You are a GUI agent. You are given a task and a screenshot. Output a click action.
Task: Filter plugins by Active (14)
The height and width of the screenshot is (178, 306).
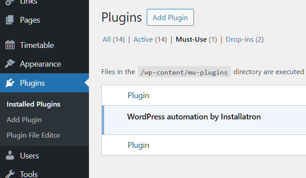click(x=150, y=40)
